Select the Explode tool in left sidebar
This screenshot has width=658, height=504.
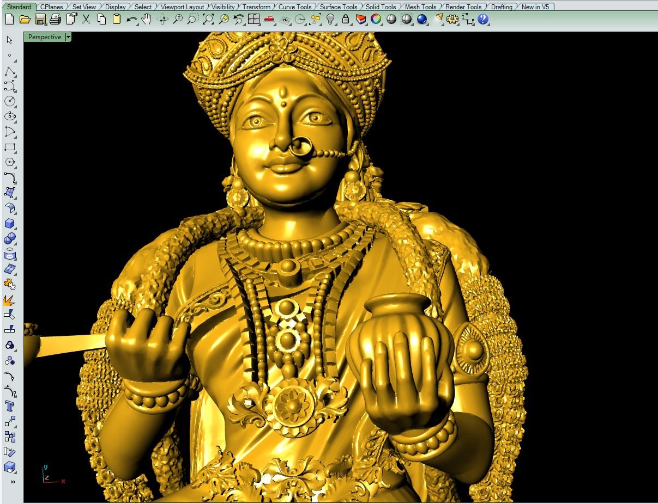click(x=9, y=300)
